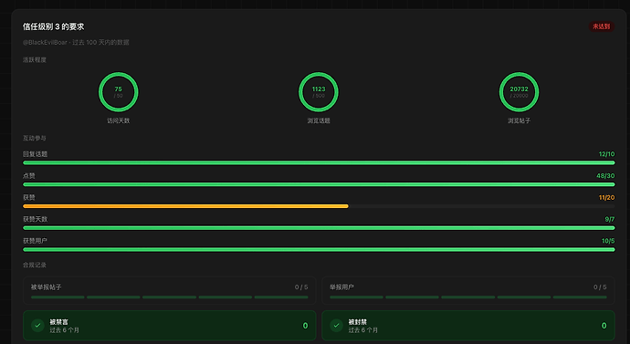
Task: Click the 12/10 value for 回复话题
Action: 606,153
